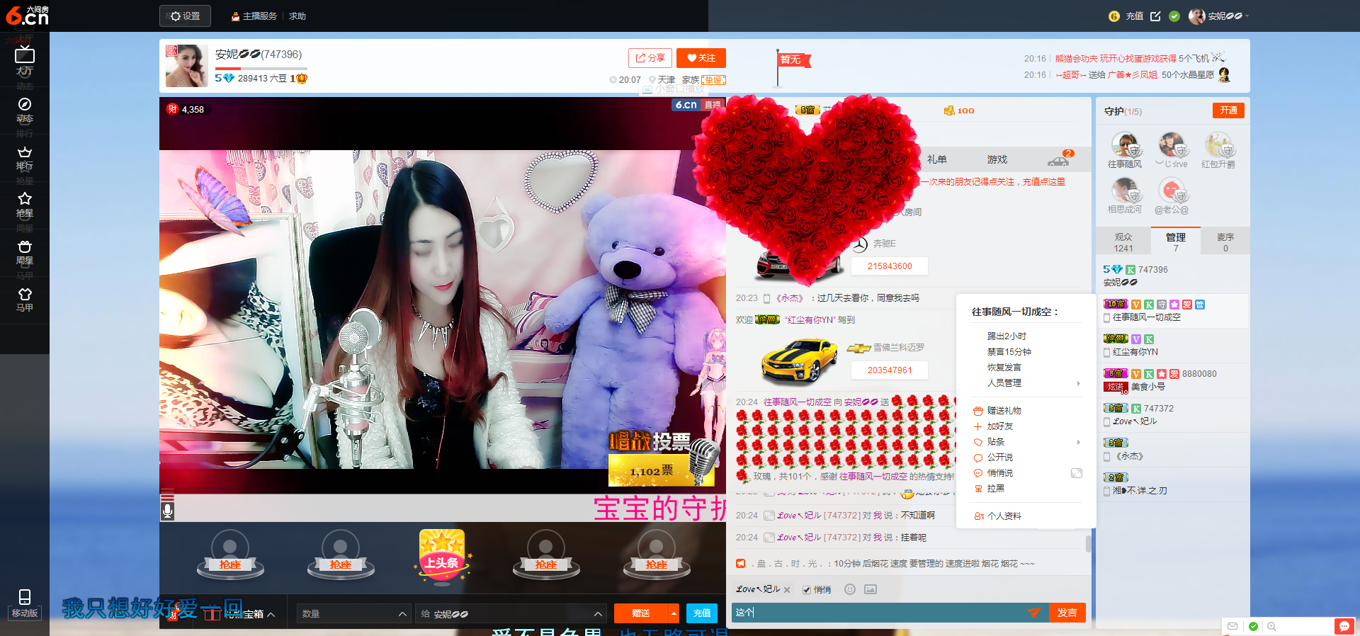This screenshot has width=1360, height=636.
Task: Open the 数量 quantity dropdown
Action: coord(353,613)
